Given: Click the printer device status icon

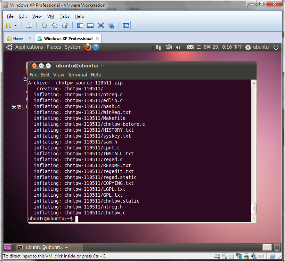Looking at the screenshot, I should (246, 256).
